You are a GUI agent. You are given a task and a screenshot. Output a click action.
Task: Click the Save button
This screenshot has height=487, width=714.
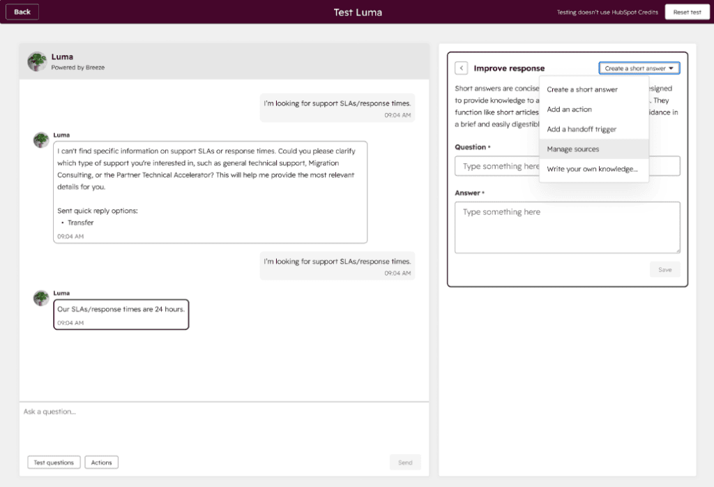pyautogui.click(x=664, y=269)
